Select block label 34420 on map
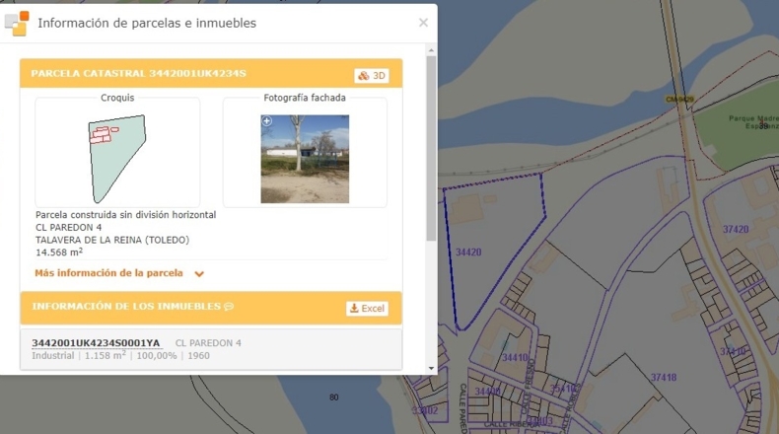 click(x=468, y=253)
